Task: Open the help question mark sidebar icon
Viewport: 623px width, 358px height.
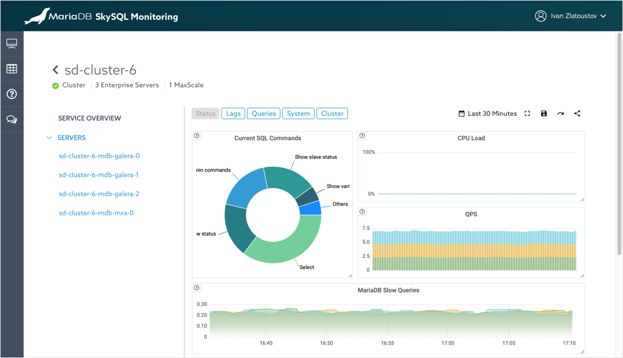Action: click(12, 94)
